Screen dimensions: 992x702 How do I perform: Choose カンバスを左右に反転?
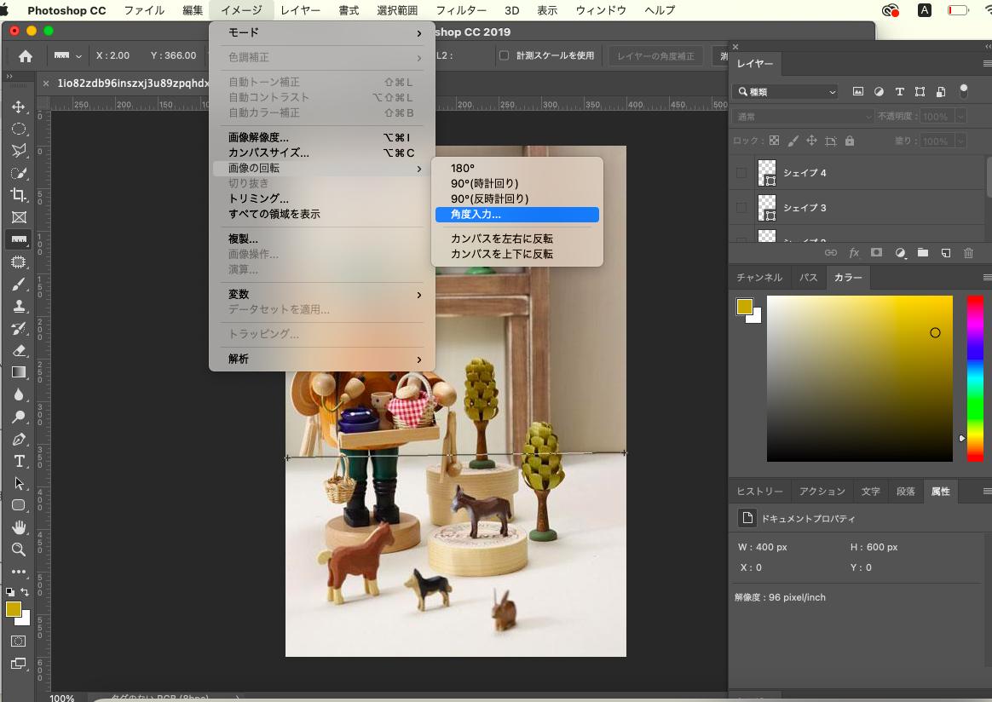(x=517, y=239)
